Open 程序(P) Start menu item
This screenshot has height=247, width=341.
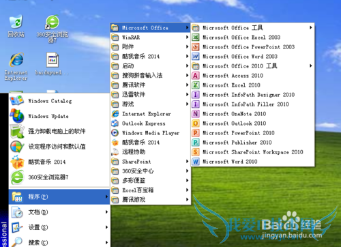59,197
